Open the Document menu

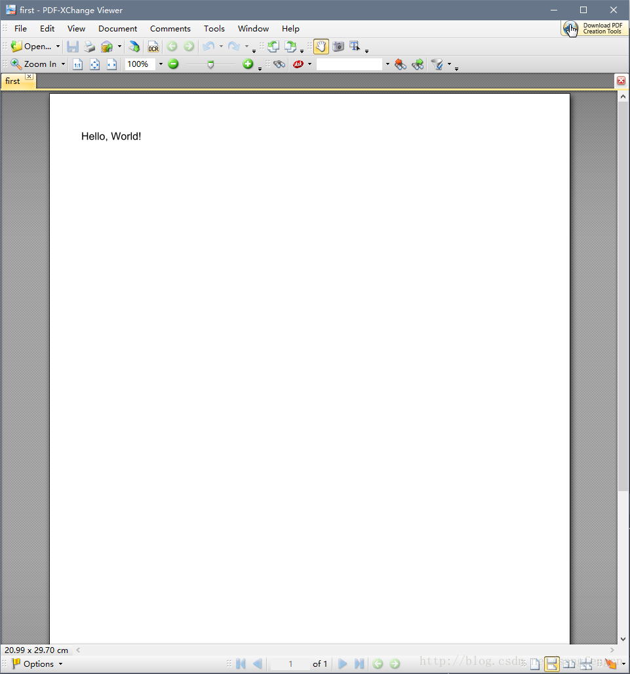coord(118,28)
